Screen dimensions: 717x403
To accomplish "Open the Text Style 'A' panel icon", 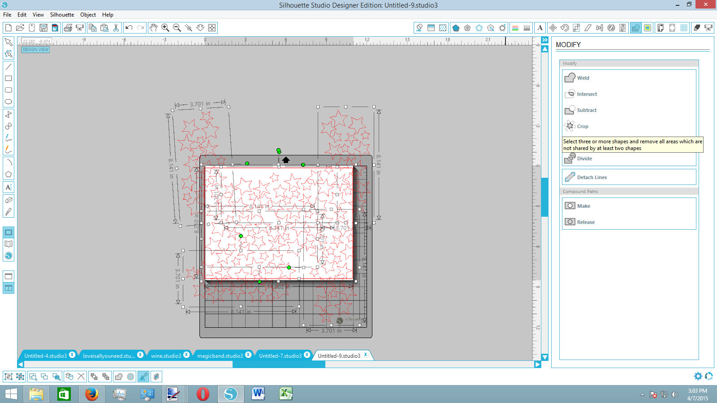I will coord(540,28).
